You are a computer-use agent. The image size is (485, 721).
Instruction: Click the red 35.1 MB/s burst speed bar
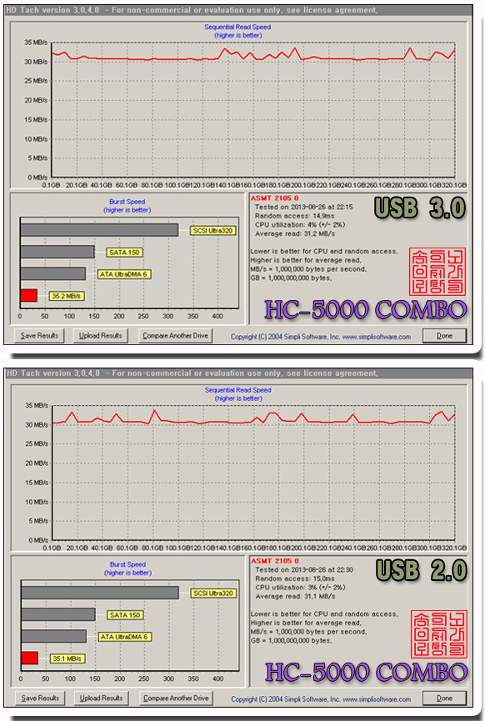(x=30, y=658)
